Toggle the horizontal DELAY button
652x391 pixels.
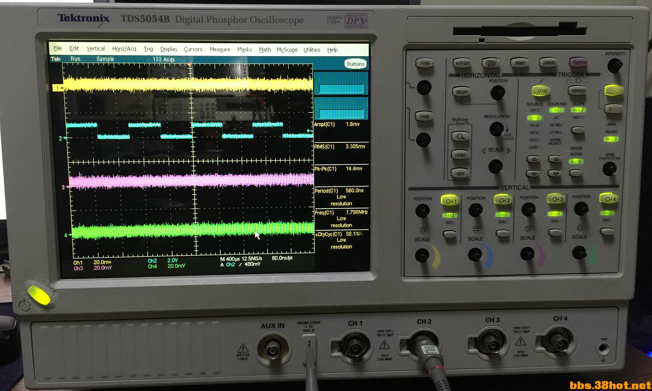462,92
